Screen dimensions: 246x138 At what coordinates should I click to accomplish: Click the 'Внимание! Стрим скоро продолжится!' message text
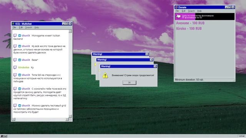point(133,75)
